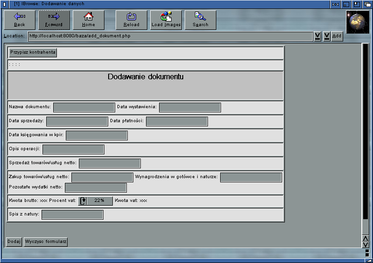373x263 pixels.
Task: Click the Opis operacji input field
Action: click(74, 150)
